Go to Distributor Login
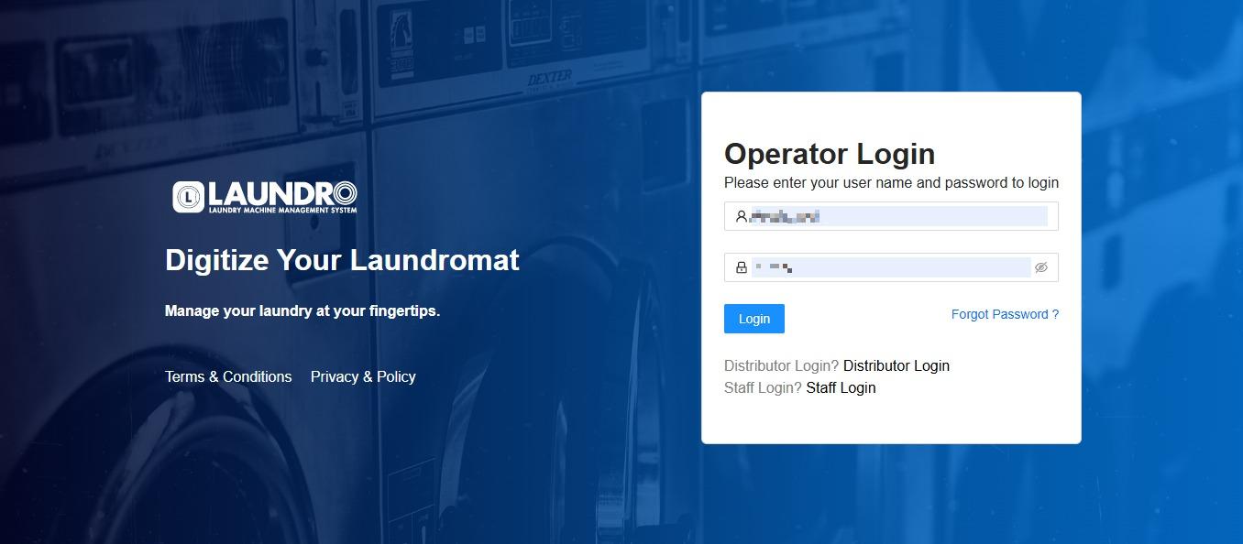The image size is (1243, 544). (x=896, y=365)
